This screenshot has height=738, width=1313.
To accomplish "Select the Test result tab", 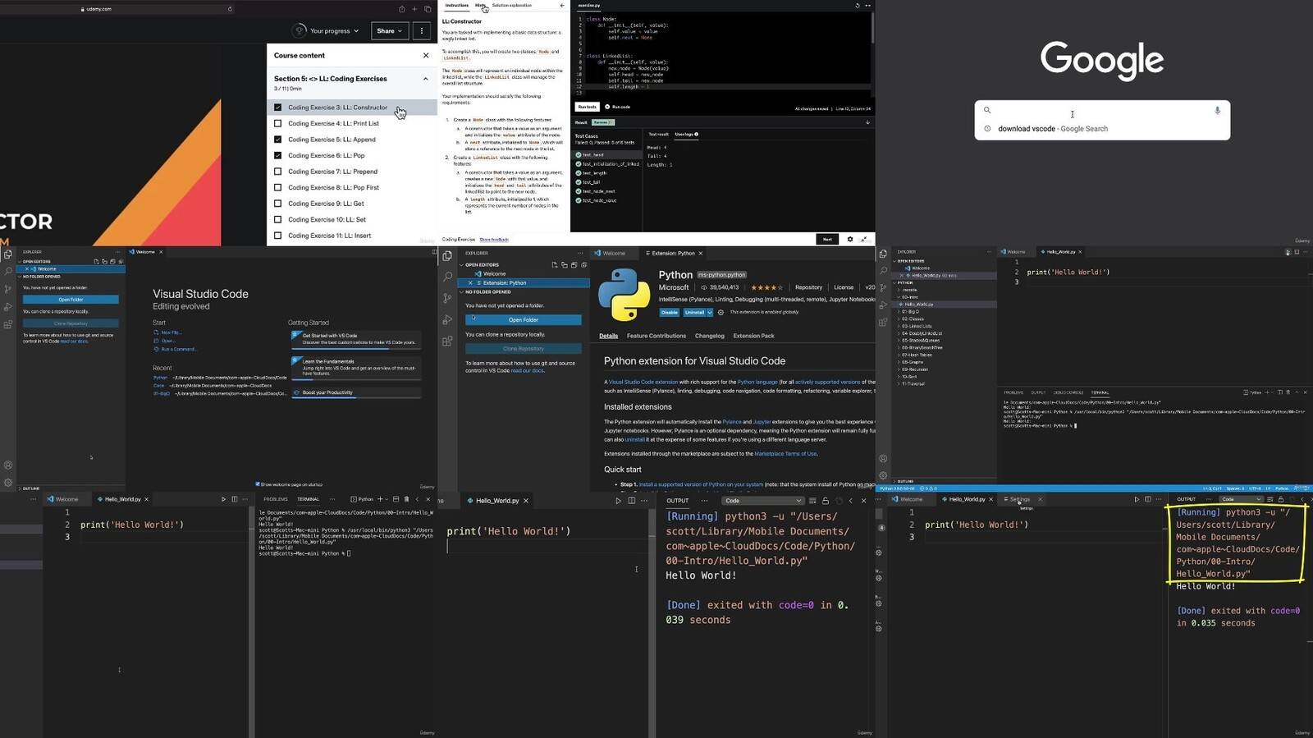I will pyautogui.click(x=658, y=134).
